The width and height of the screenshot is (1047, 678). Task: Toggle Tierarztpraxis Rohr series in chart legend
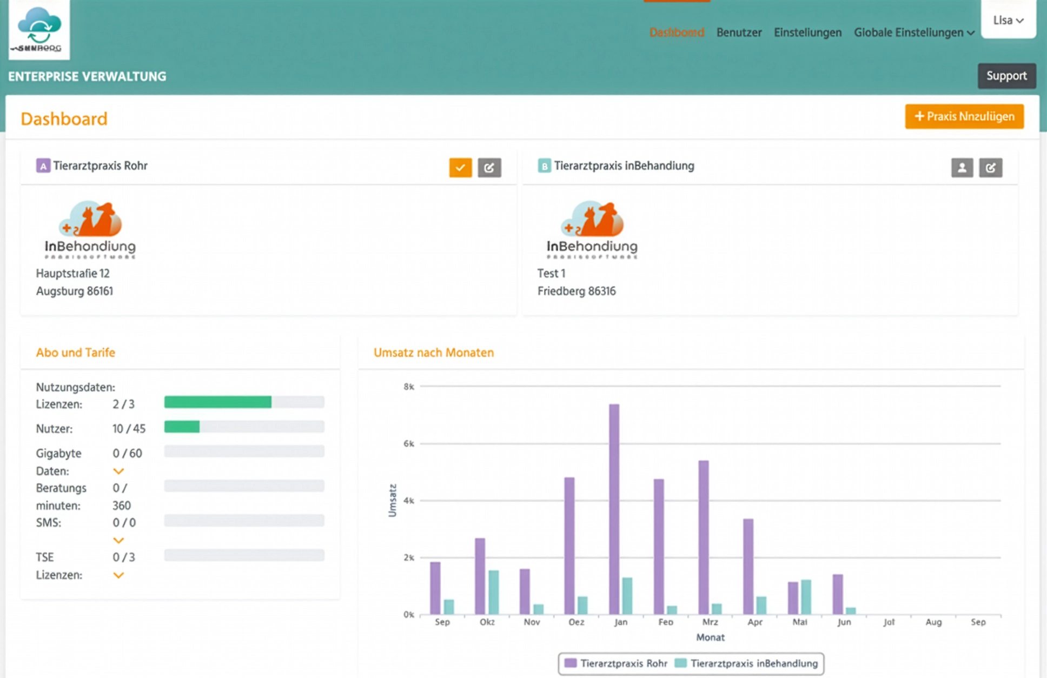point(615,663)
